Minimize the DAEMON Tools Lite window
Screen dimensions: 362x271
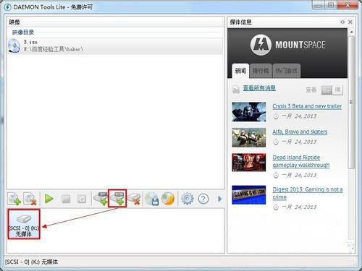pos(319,5)
